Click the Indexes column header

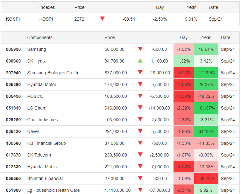coord(47,7)
